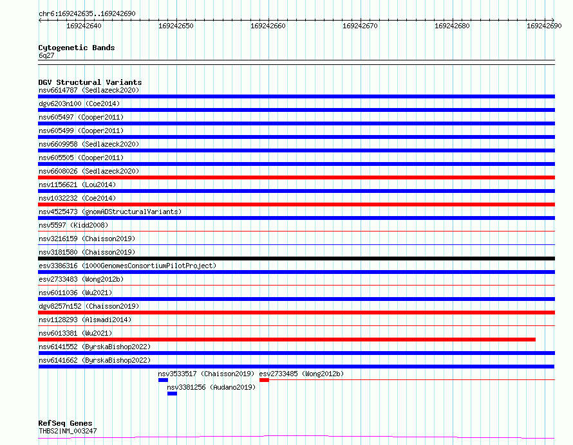Click the Cytogenetic Bands track title
This screenshot has height=445, width=573.
pos(77,48)
